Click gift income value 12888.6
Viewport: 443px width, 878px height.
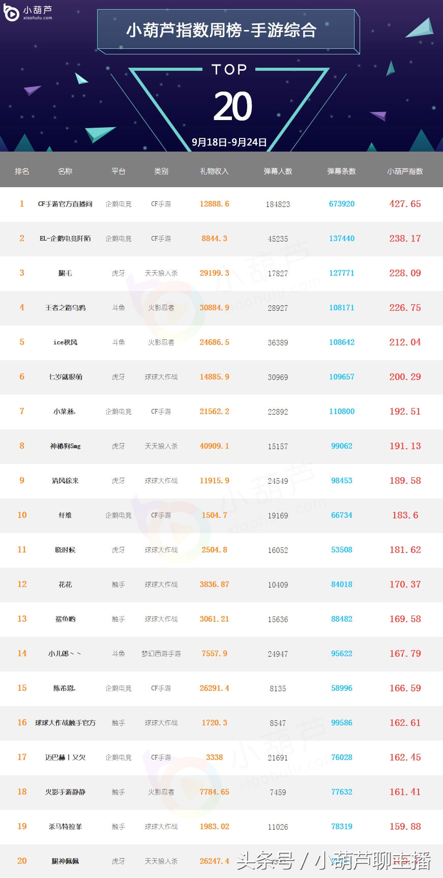[x=214, y=204]
